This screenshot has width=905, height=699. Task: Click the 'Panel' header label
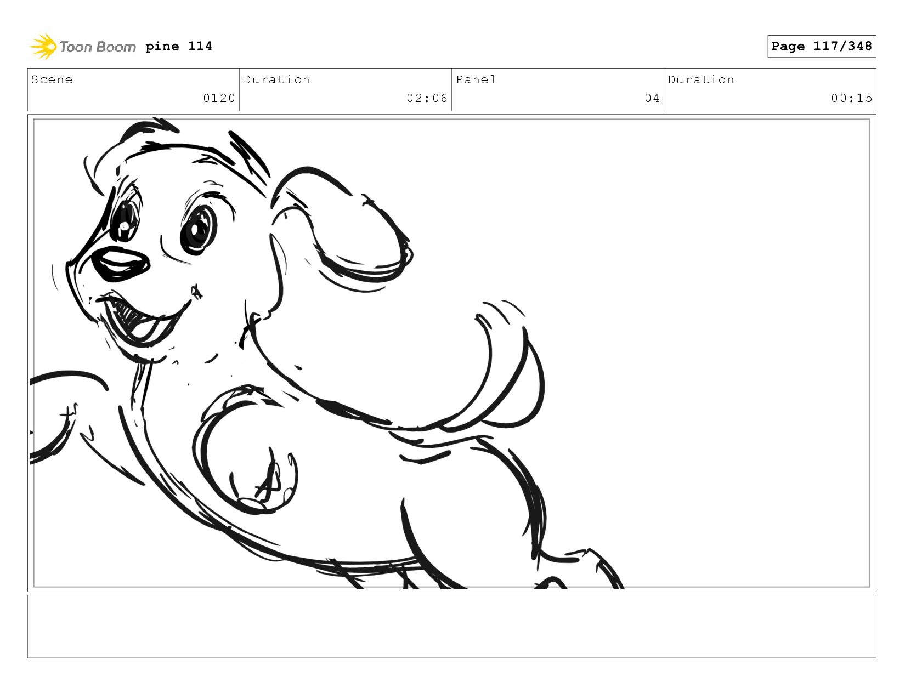(x=476, y=79)
